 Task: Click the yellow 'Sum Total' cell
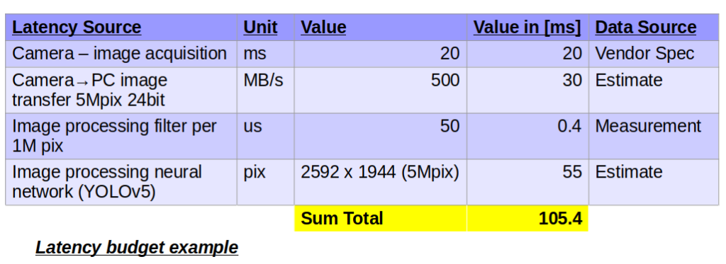click(380, 218)
